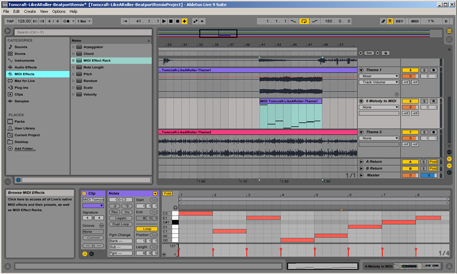Expand the Arpeggiator folder
The height and width of the screenshot is (274, 457).
[74, 47]
